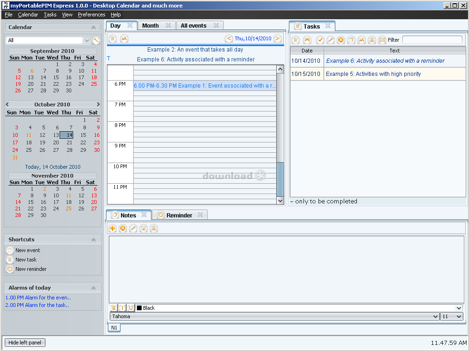The width and height of the screenshot is (469, 351).
Task: Click the New event shortcut icon
Action: (x=10, y=250)
